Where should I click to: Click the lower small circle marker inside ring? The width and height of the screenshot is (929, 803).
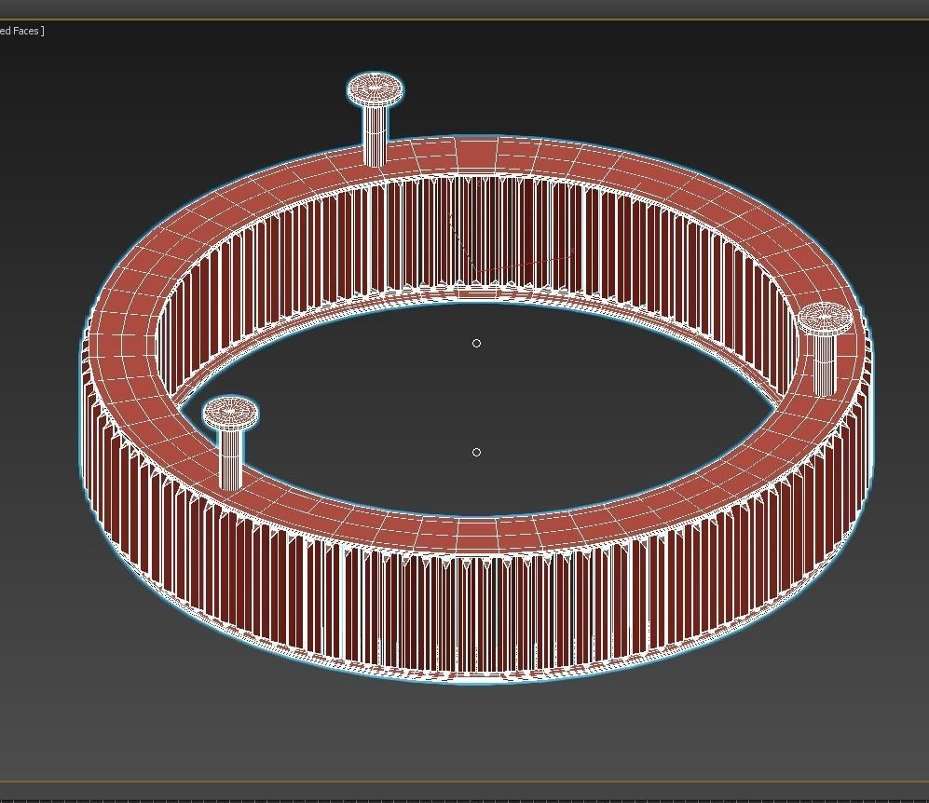[x=476, y=453]
